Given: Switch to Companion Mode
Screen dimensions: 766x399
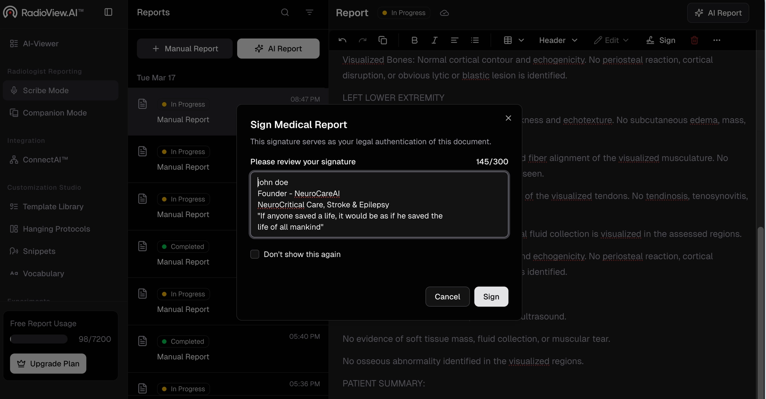Looking at the screenshot, I should coord(61,113).
